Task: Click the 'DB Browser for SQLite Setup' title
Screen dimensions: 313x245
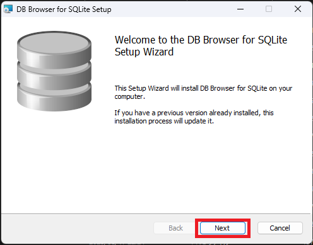Action: click(x=64, y=9)
